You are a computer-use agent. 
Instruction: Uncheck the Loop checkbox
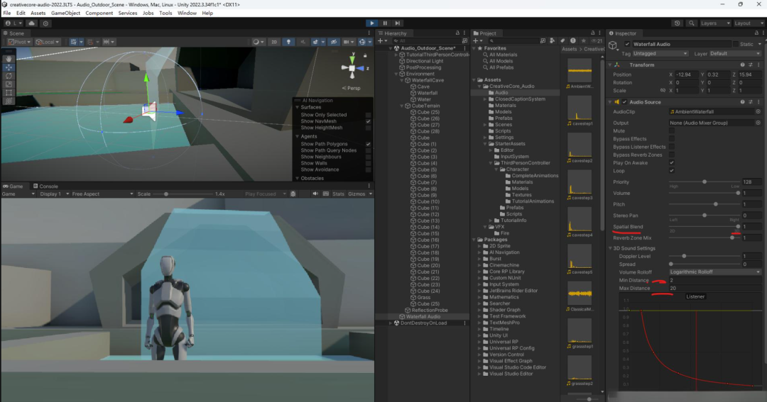point(672,171)
